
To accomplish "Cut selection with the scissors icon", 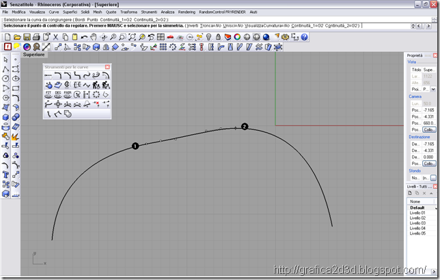I will point(55,37).
